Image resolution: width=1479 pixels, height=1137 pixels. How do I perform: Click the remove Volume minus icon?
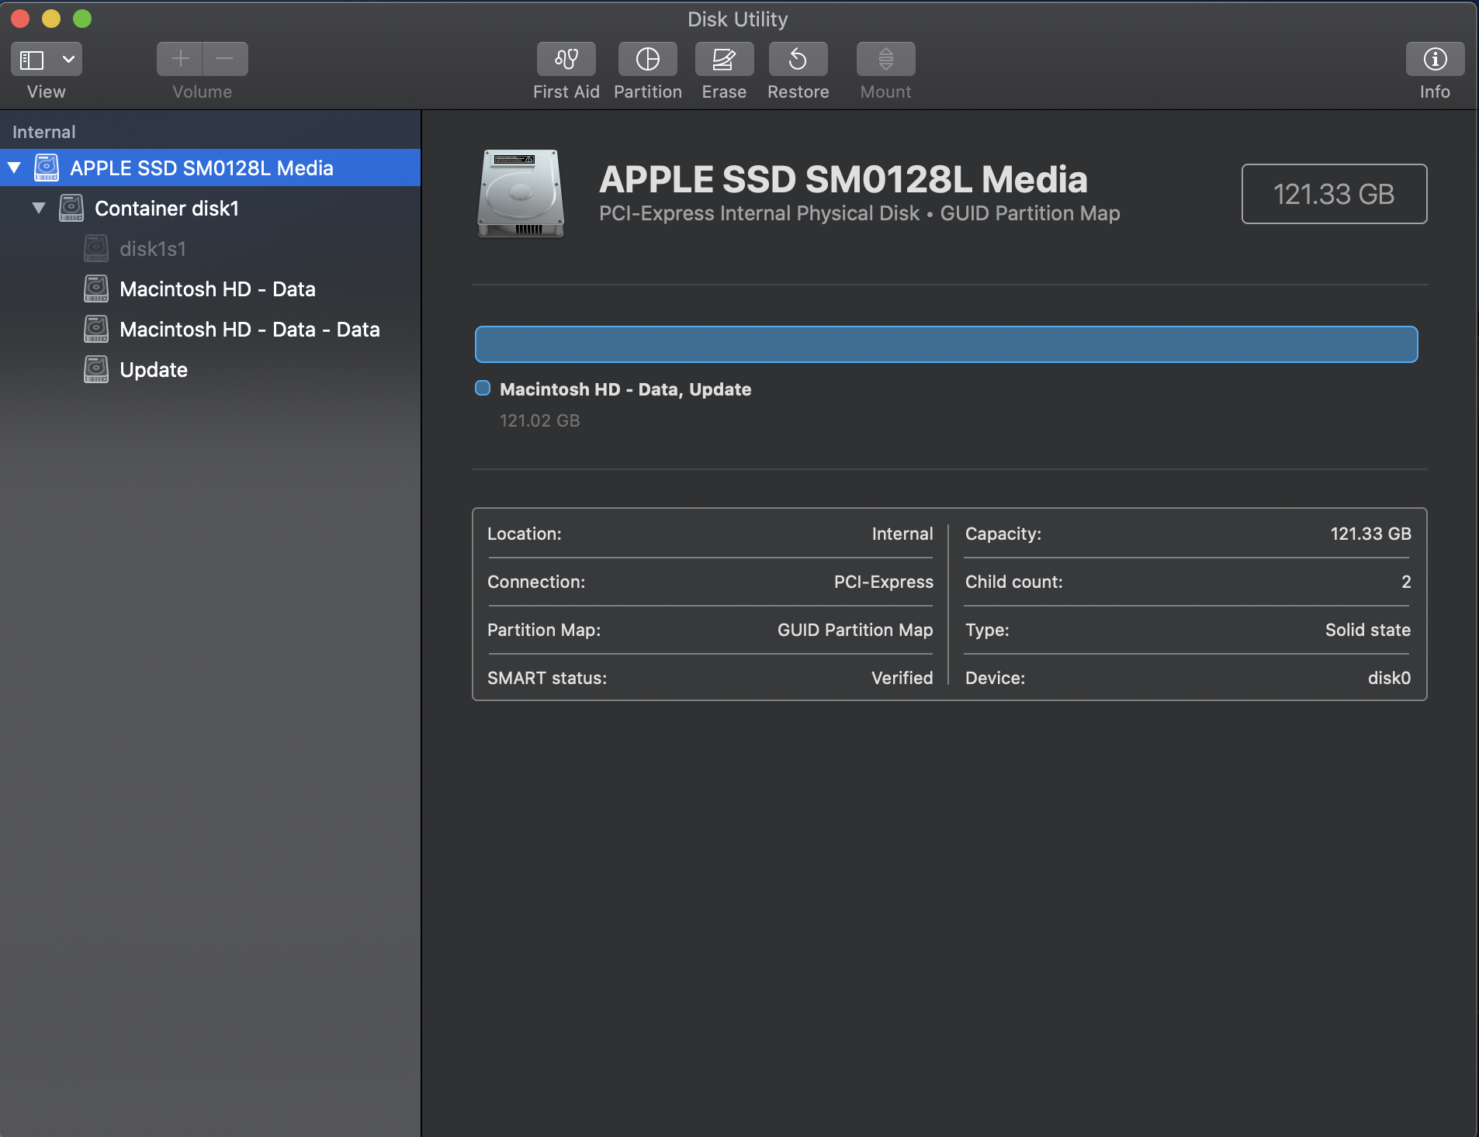pos(224,59)
